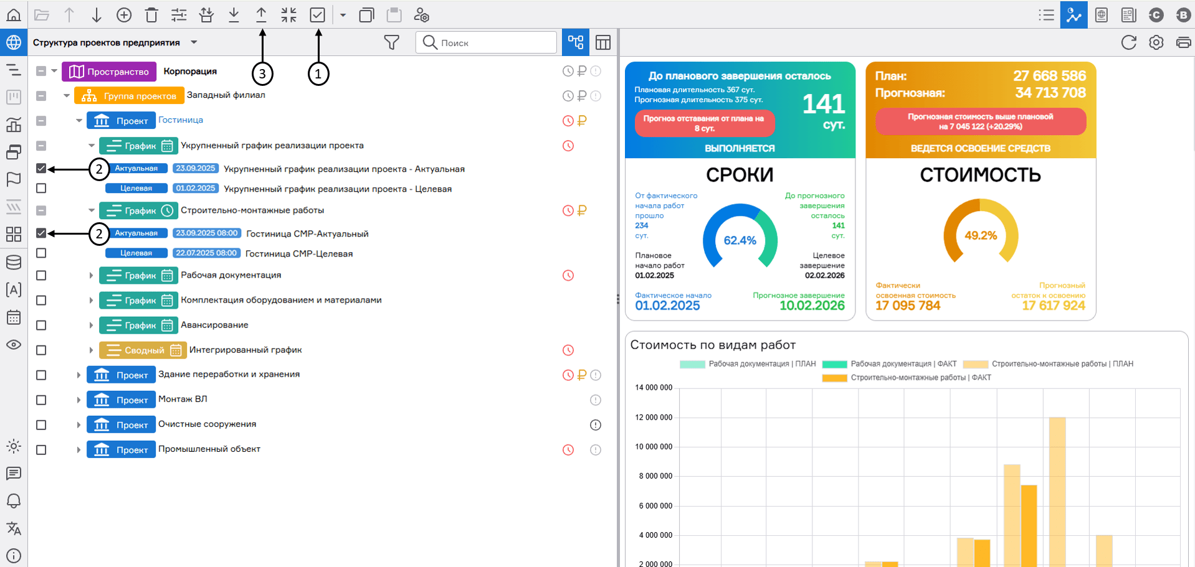
Task: Click the add (plus circle) toolbar icon
Action: [x=124, y=15]
